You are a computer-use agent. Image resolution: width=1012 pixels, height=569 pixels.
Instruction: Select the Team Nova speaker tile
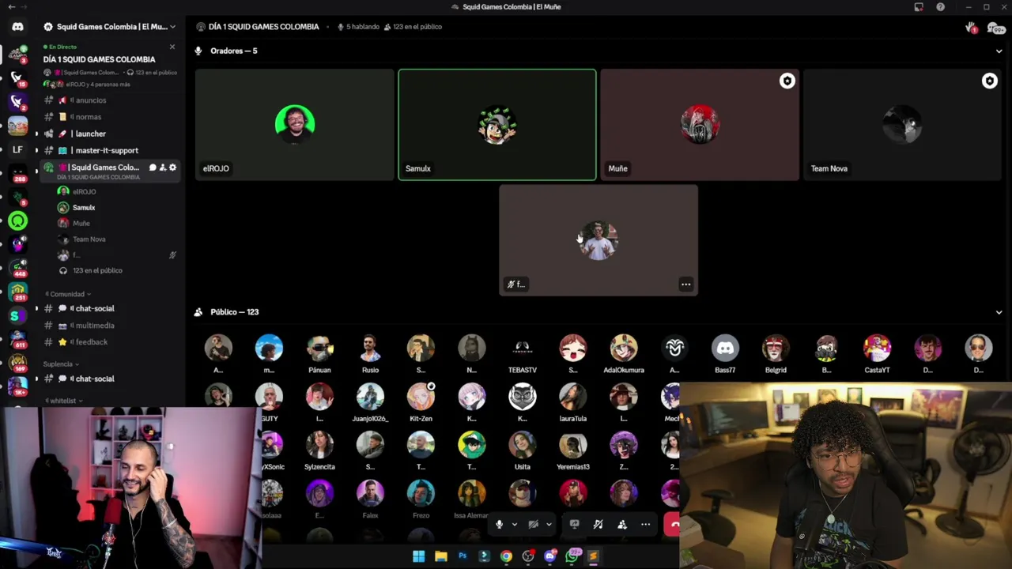tap(902, 125)
